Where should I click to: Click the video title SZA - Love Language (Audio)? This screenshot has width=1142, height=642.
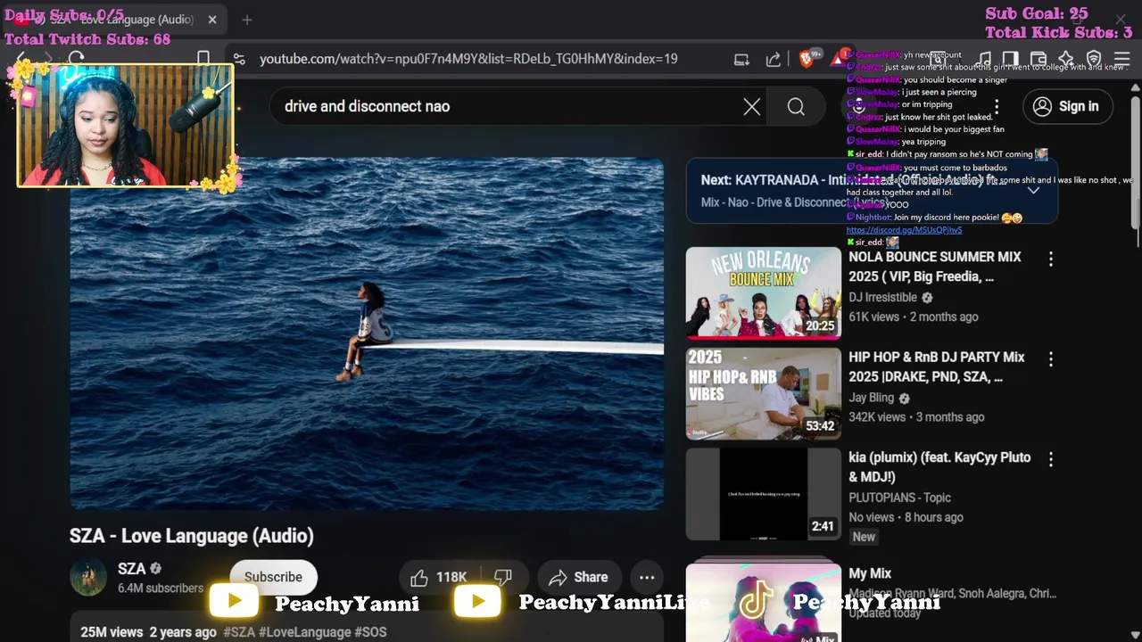pos(192,536)
